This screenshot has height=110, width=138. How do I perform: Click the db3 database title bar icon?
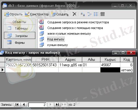(5, 6)
